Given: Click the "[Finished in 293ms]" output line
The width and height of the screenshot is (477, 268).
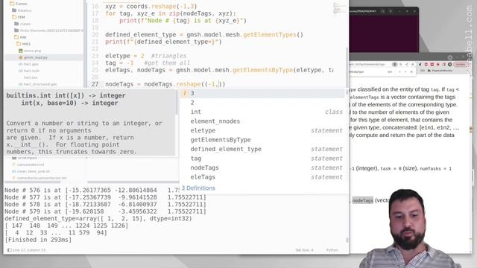Looking at the screenshot, I should [38, 240].
